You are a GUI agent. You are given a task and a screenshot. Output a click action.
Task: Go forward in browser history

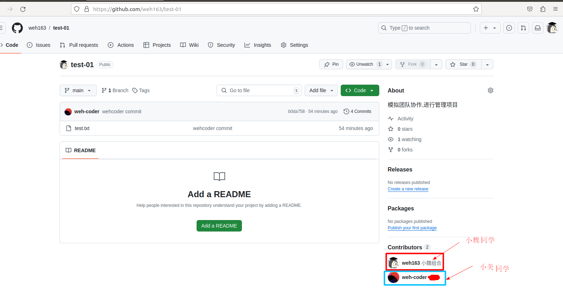[10, 9]
